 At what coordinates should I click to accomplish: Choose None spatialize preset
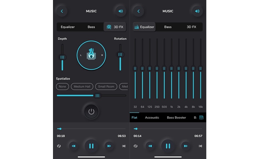[x=62, y=86]
